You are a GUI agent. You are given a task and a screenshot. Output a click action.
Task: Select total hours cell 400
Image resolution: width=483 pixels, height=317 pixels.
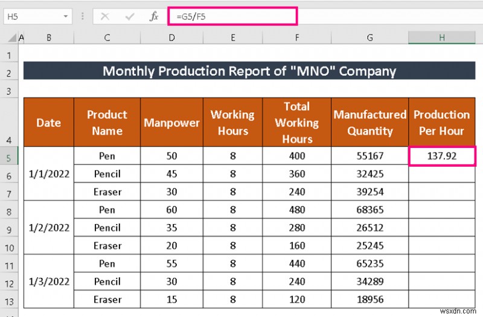(x=297, y=156)
